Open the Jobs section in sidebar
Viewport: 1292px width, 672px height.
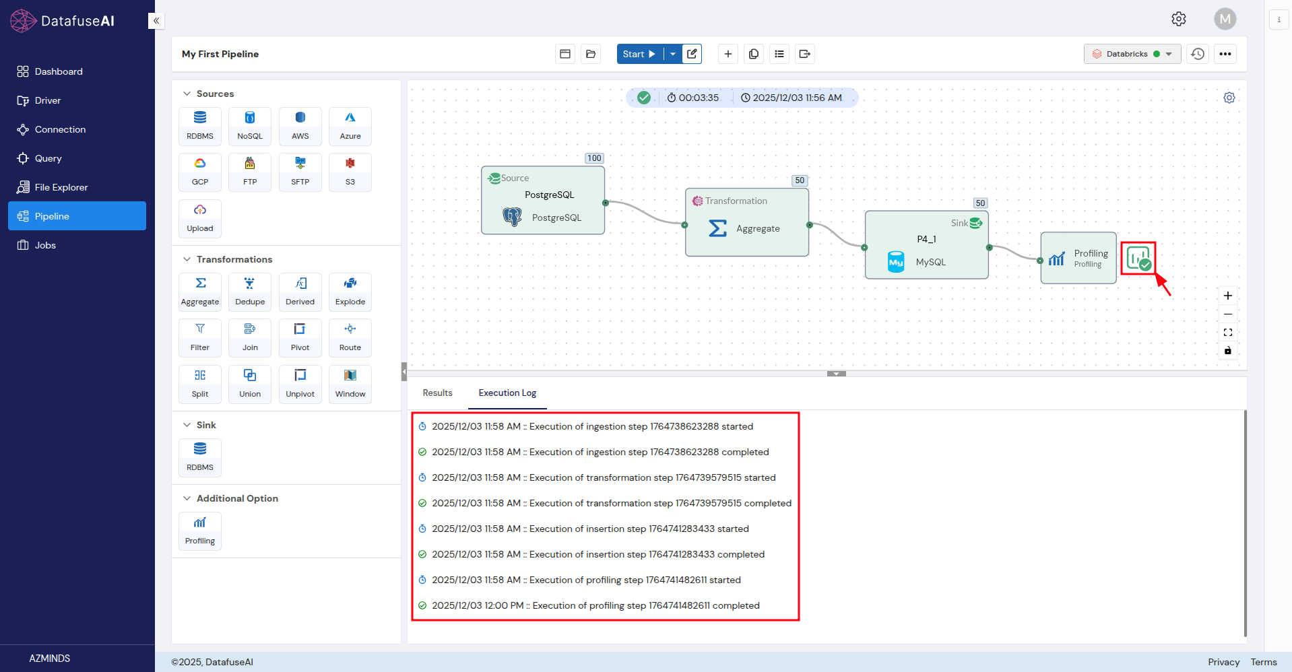(x=45, y=245)
